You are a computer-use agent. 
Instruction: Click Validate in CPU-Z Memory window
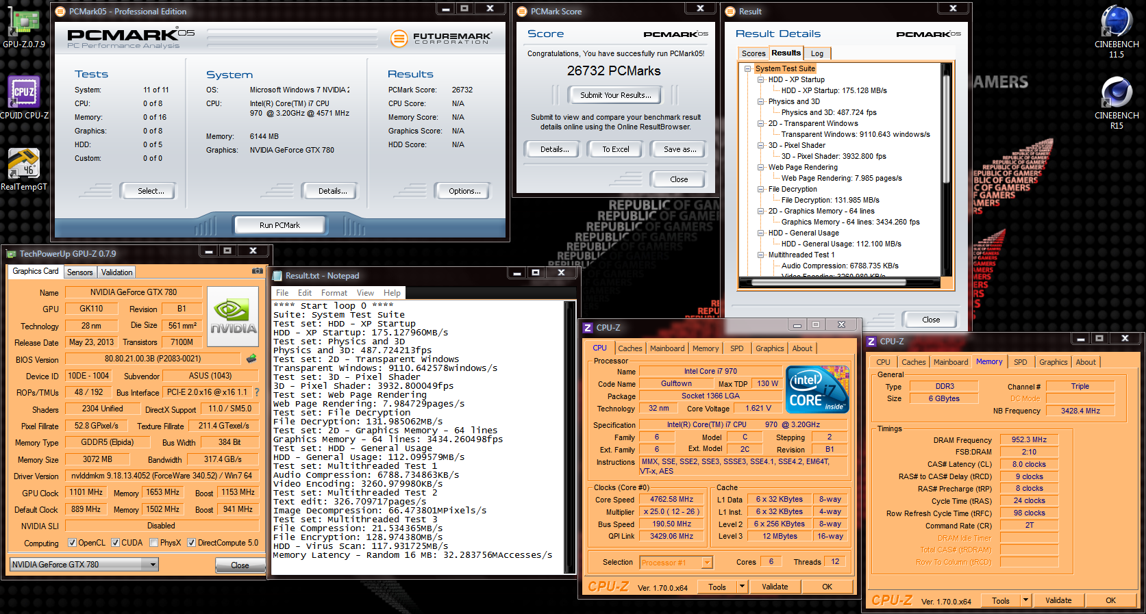coord(1058,600)
